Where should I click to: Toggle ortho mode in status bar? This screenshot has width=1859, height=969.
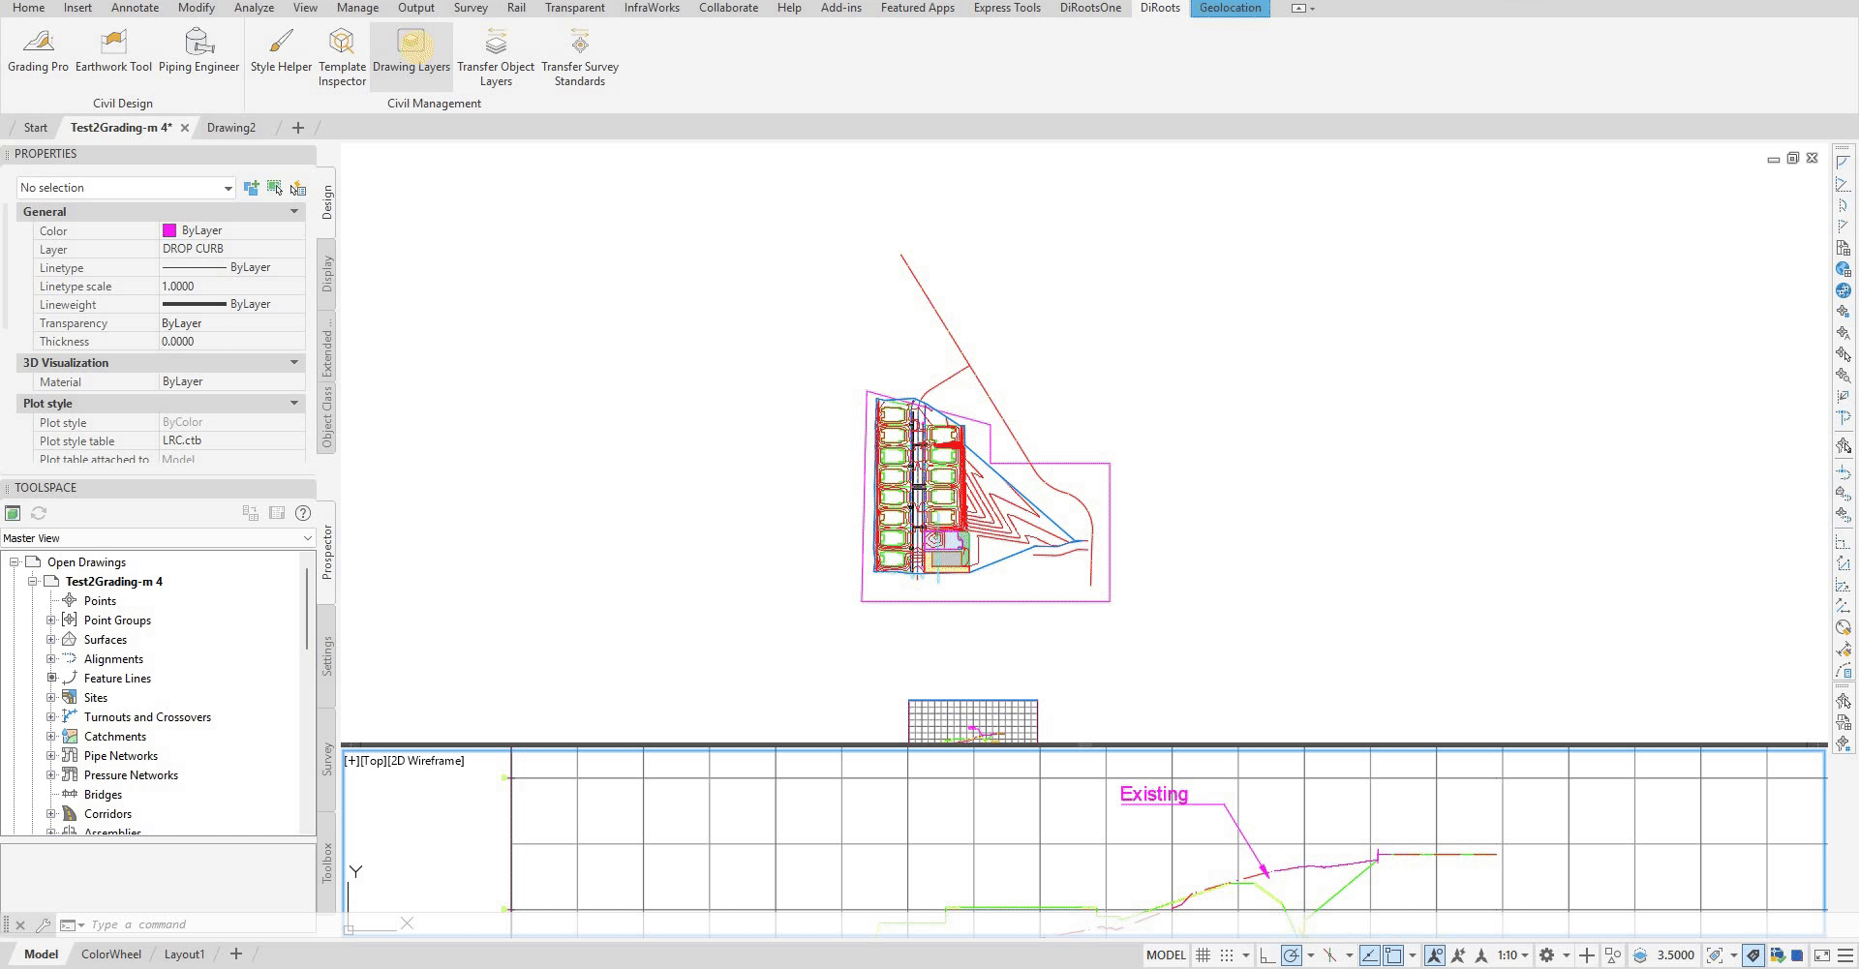1266,955
